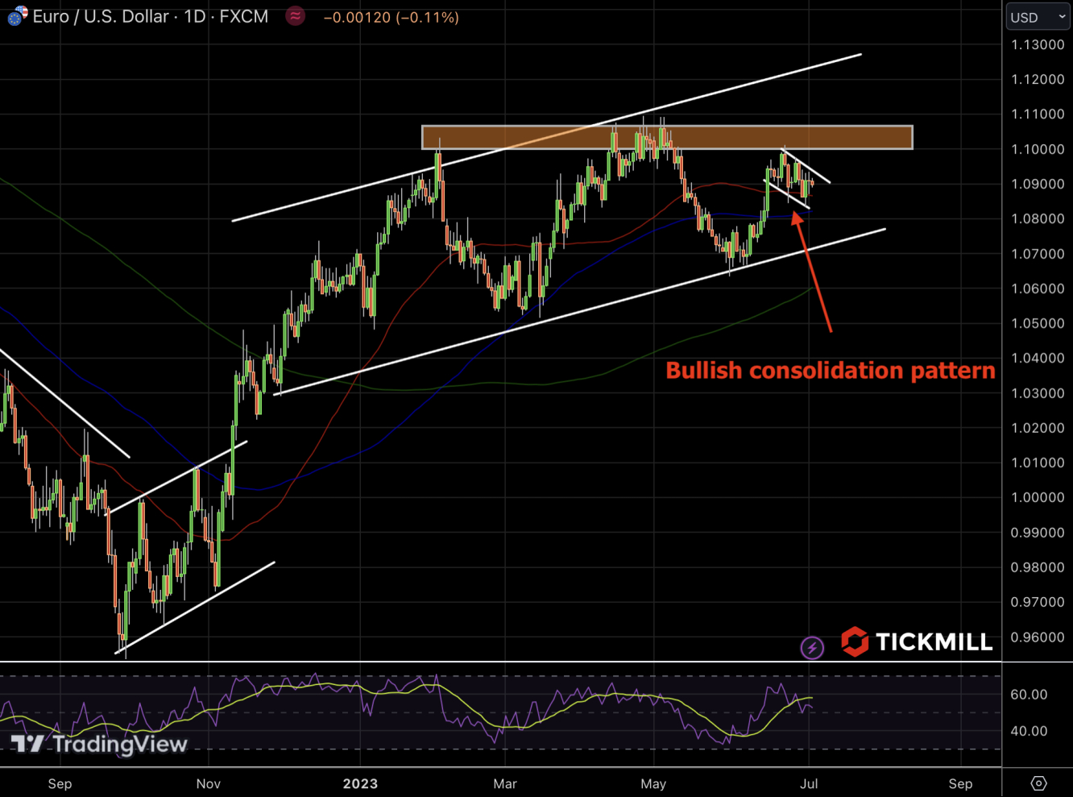Click the -0.00120 (-0.11%) change value

391,17
